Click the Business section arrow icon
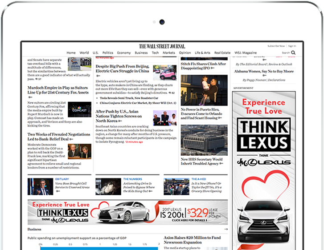Viewport: 324px width, 250px height. tap(226, 229)
